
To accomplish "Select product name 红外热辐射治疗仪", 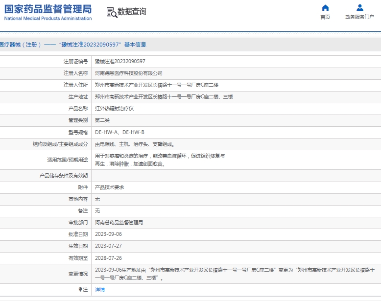I will [x=114, y=108].
